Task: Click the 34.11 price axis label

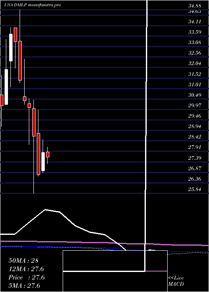Action: (x=195, y=22)
